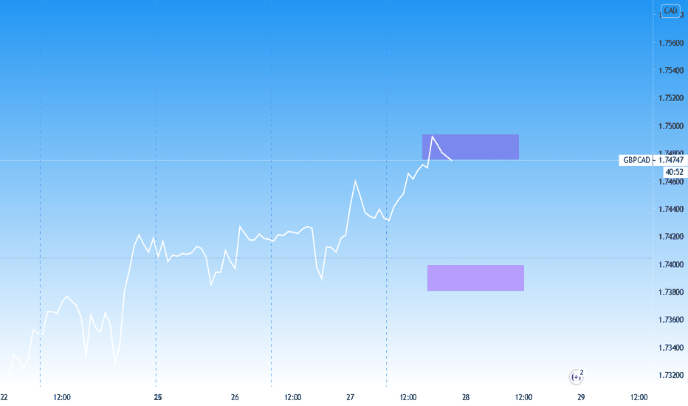
Task: Open the economic events marker with badge 2
Action: [x=576, y=376]
